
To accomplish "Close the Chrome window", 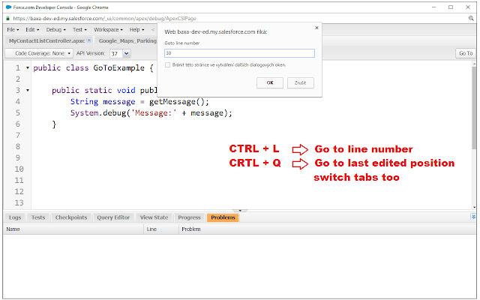I will pyautogui.click(x=468, y=7).
